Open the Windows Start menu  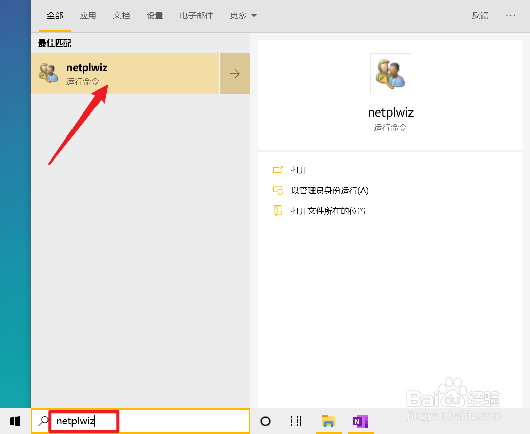(x=15, y=421)
